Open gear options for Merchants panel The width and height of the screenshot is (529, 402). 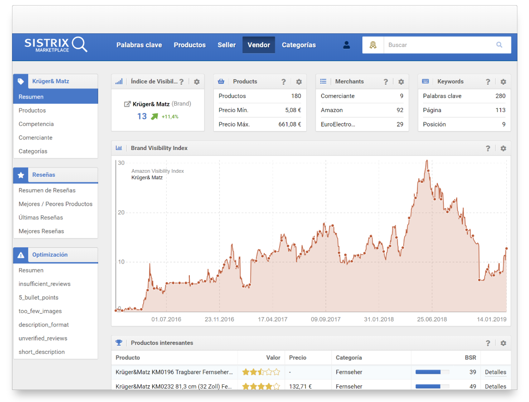pyautogui.click(x=401, y=82)
